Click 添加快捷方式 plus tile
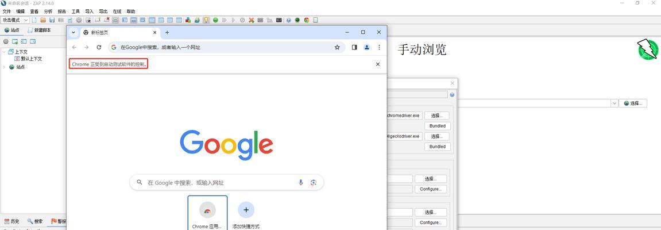The height and width of the screenshot is (230, 661). [x=246, y=214]
